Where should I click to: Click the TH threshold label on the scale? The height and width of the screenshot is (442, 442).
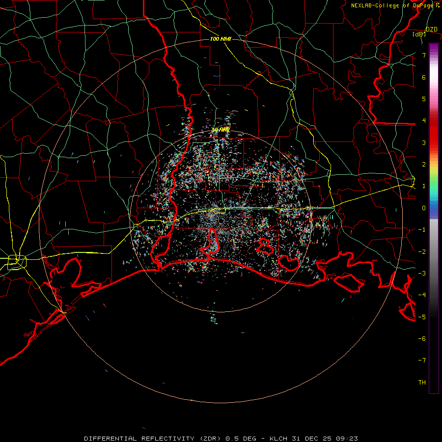click(422, 383)
